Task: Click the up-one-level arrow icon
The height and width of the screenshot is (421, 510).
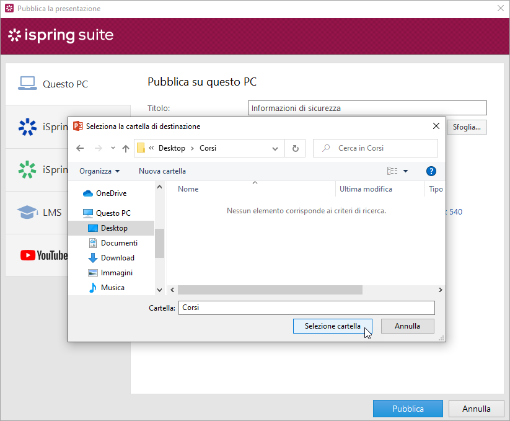Action: tap(126, 148)
